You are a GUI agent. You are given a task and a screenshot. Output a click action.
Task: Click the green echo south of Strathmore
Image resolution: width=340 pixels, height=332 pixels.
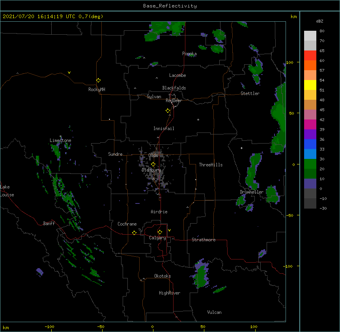(x=201, y=274)
